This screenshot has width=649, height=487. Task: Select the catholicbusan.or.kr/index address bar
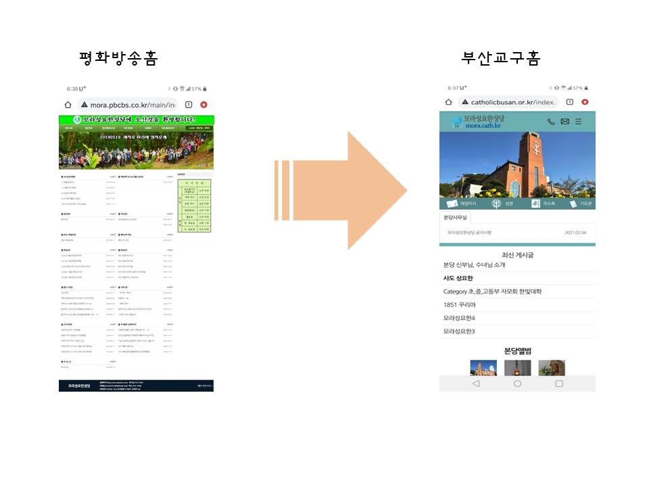pyautogui.click(x=508, y=102)
